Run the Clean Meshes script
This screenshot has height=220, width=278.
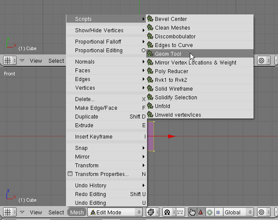[200, 27]
